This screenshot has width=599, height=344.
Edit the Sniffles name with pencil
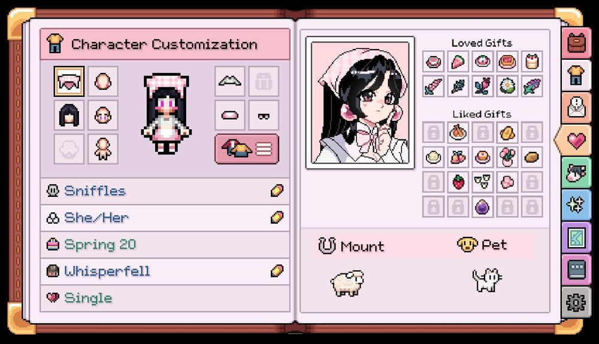coord(277,191)
